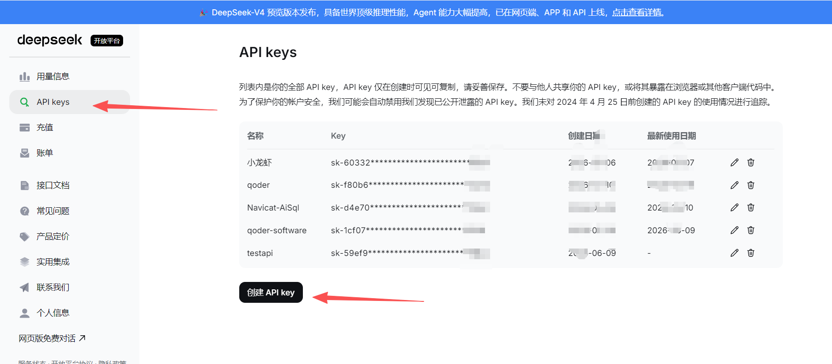Click the 名称 column header
Screen dimensions: 832x364
pos(255,136)
